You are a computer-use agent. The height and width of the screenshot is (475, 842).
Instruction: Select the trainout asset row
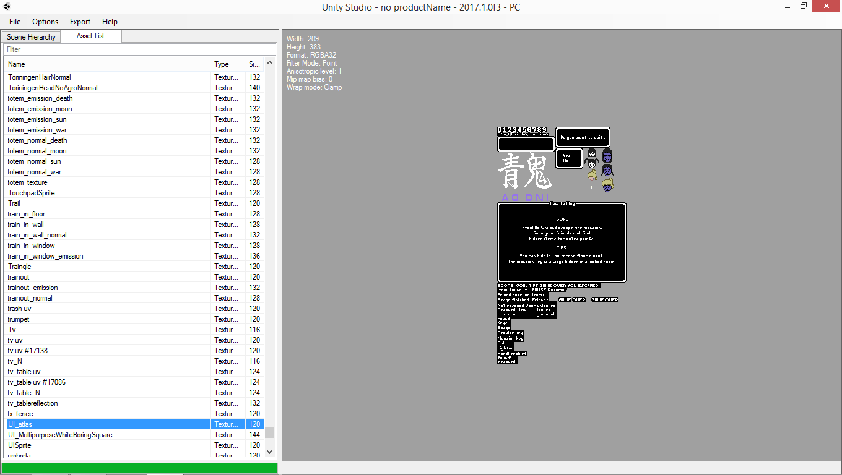[134, 277]
